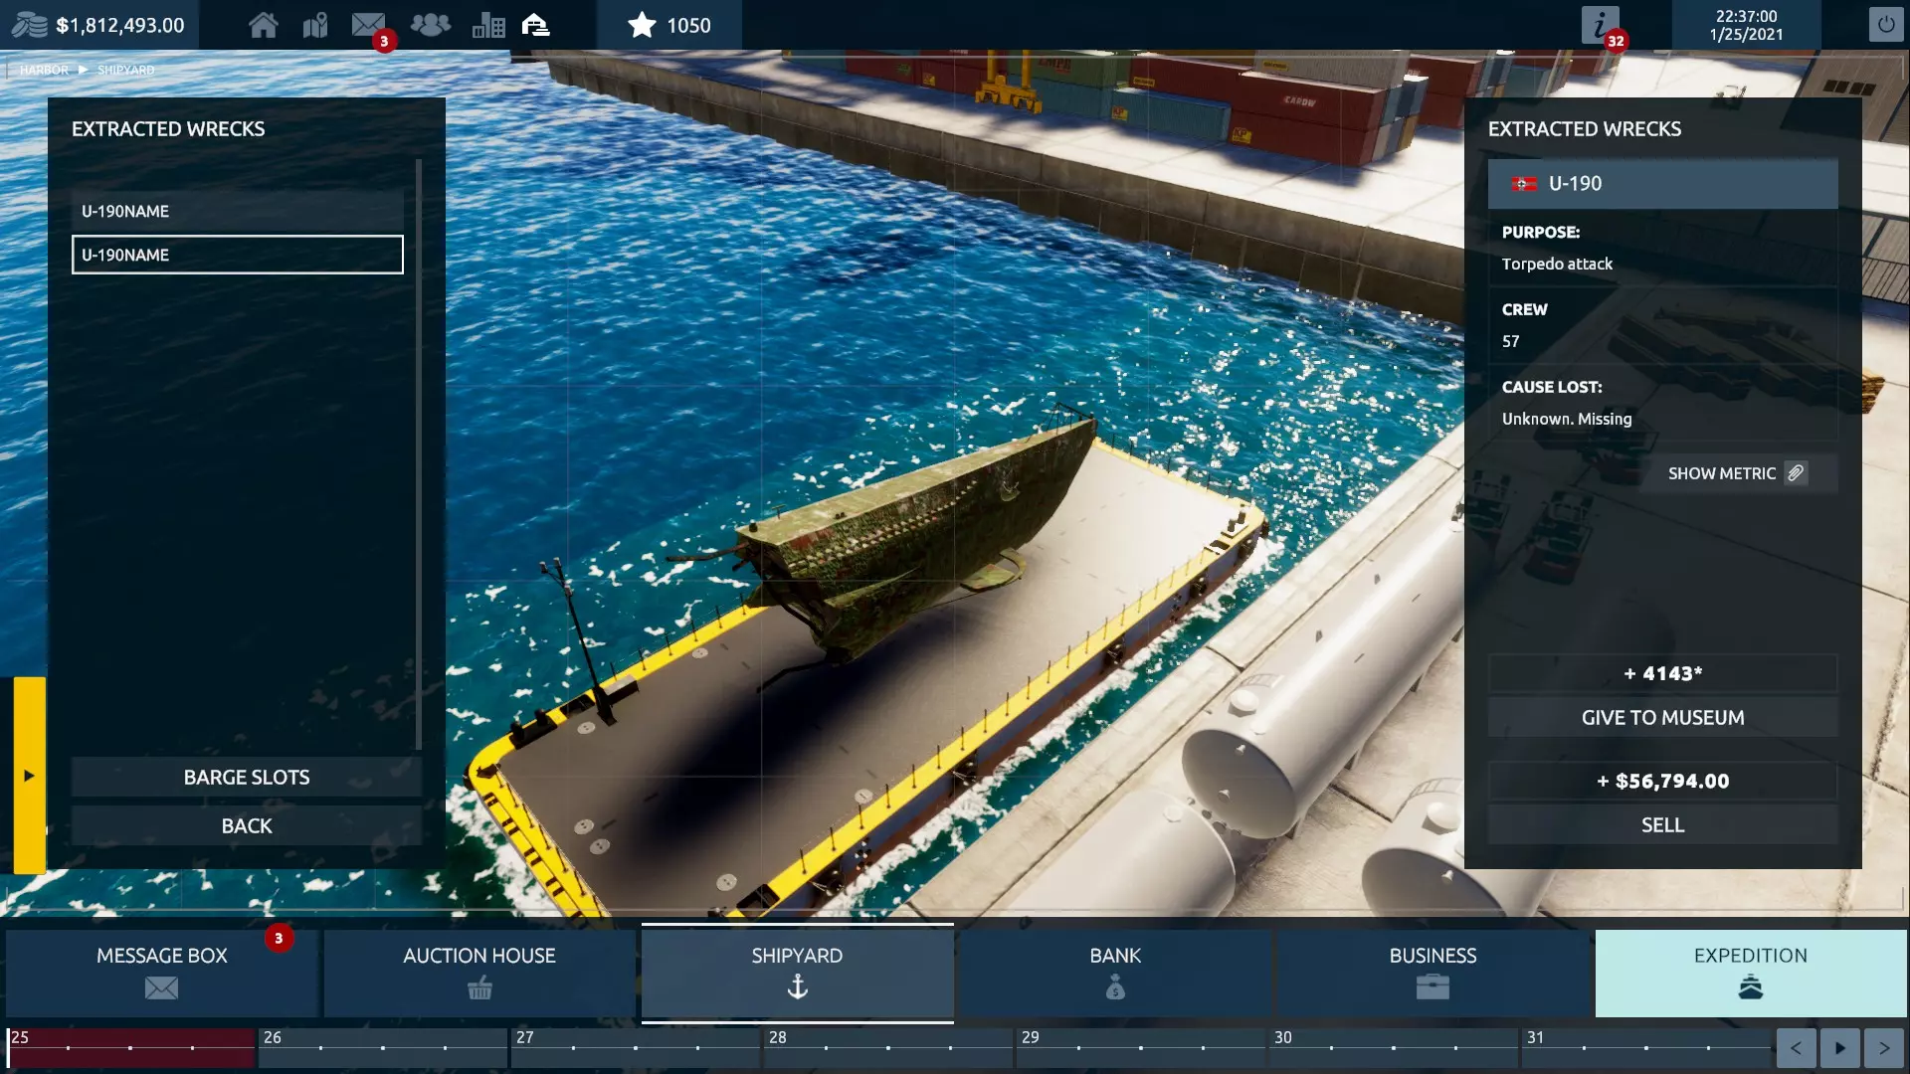Click the power quit icon
The height and width of the screenshot is (1074, 1910).
1885,25
